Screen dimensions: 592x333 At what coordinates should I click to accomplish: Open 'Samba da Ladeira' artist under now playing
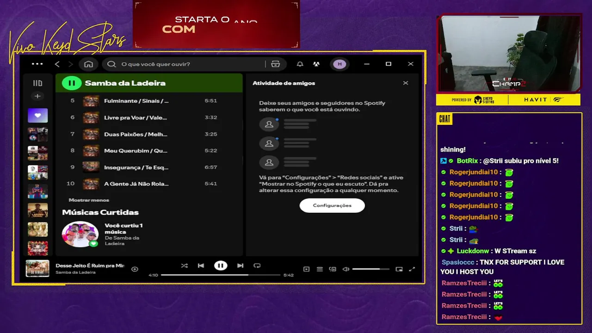[75, 272]
